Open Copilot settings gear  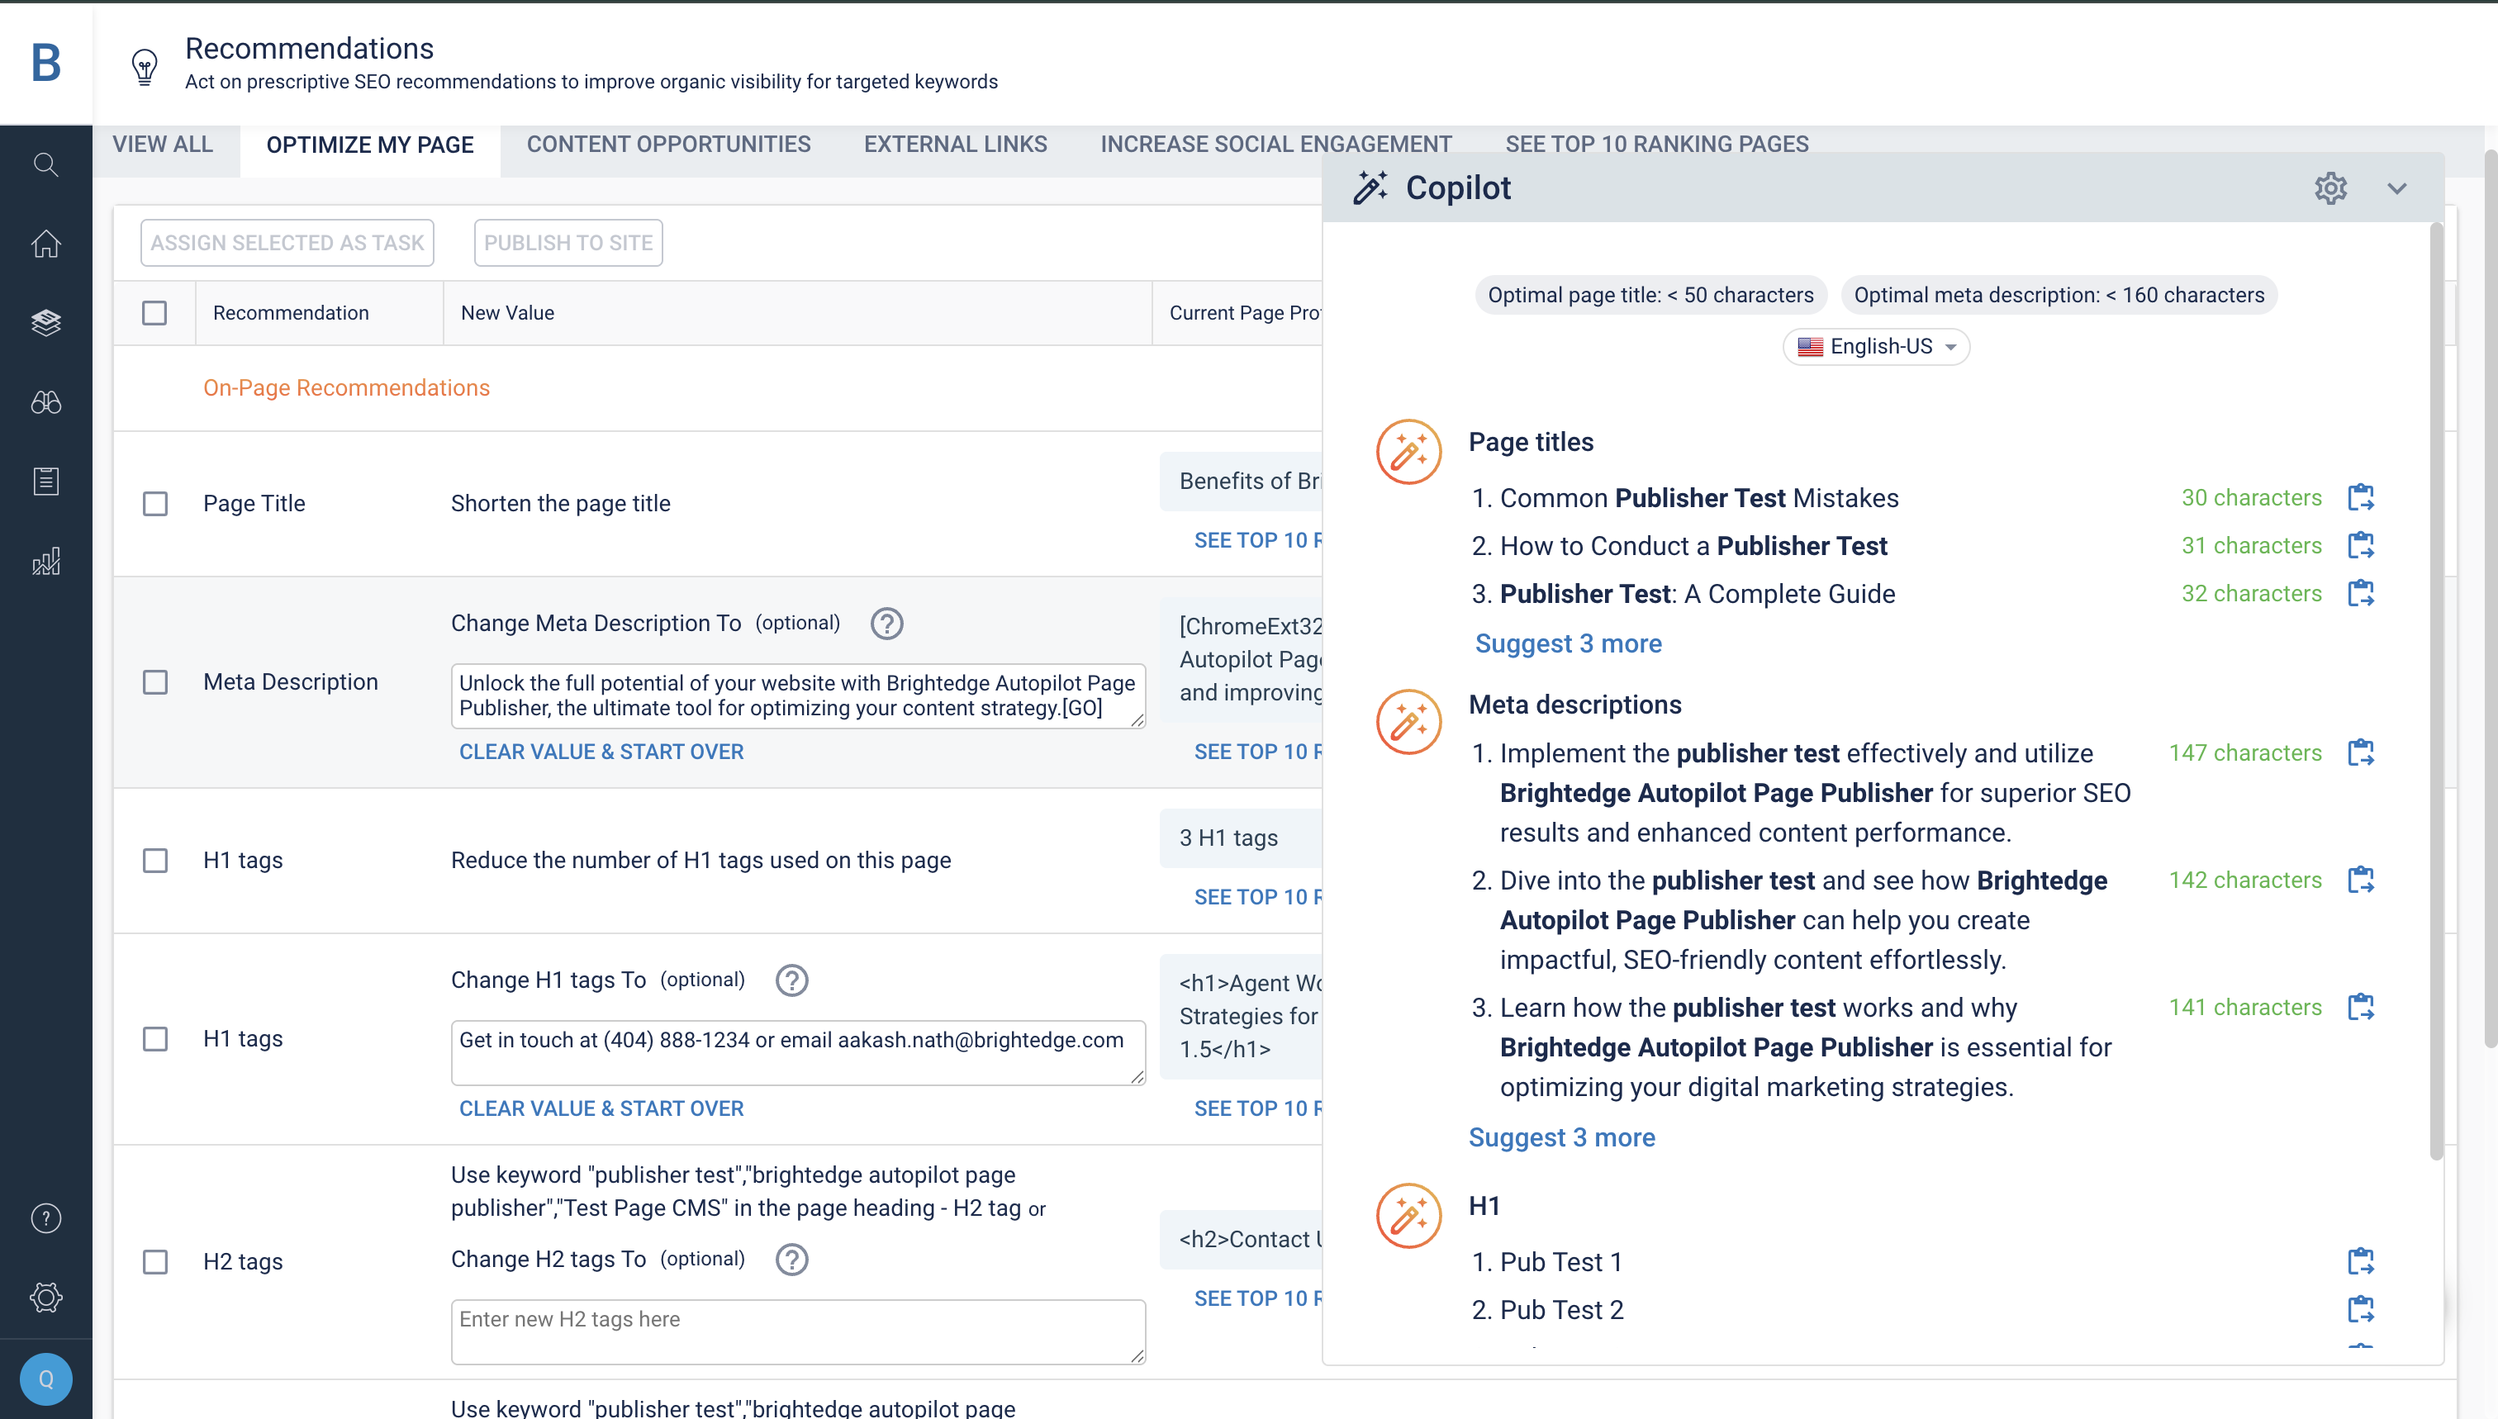[2330, 187]
